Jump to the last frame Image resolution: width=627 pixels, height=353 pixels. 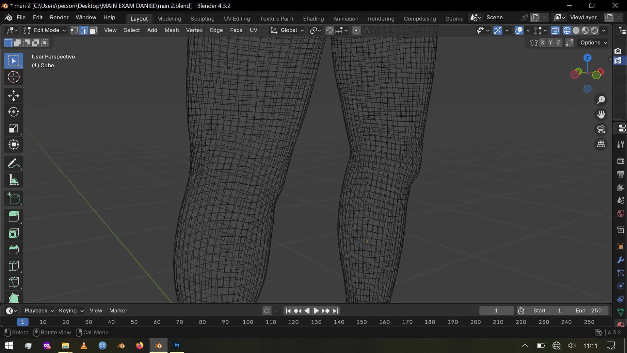pos(335,311)
